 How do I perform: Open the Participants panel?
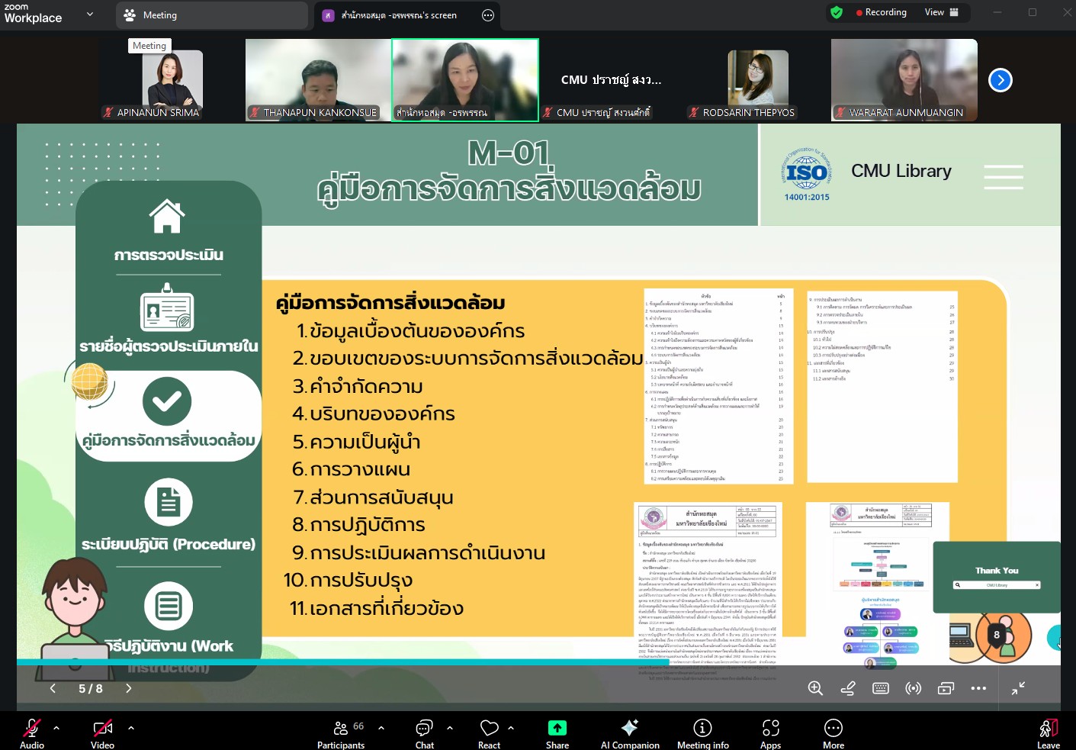tap(341, 729)
